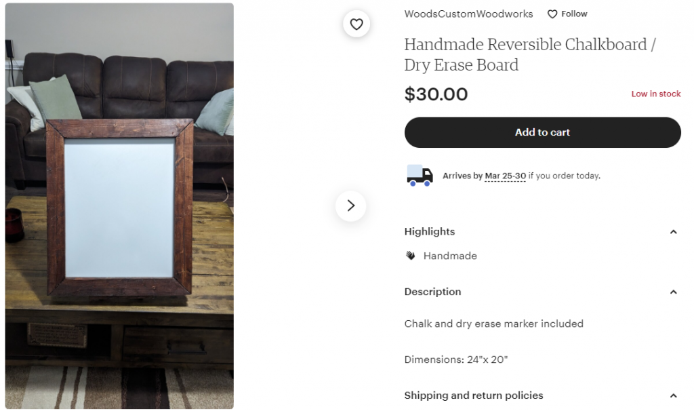Open the next product image with the chevron
The image size is (694, 411).
coord(350,206)
